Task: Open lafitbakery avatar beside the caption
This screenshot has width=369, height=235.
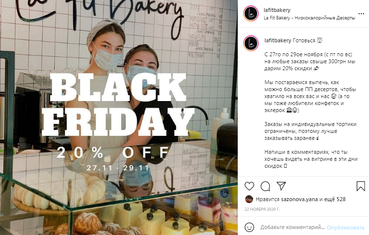Action: [251, 43]
